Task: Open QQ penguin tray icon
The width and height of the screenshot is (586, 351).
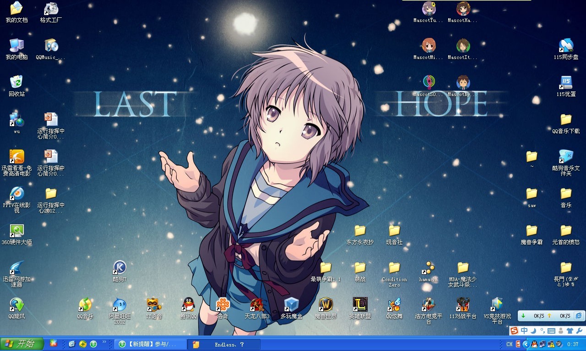Action: point(534,344)
